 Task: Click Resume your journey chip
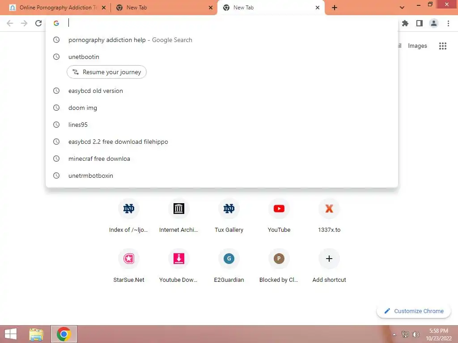point(106,72)
